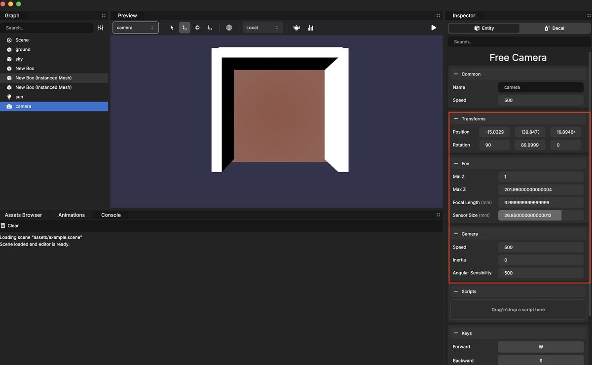
Task: Open graph filter settings sliders icon
Action: point(101,28)
